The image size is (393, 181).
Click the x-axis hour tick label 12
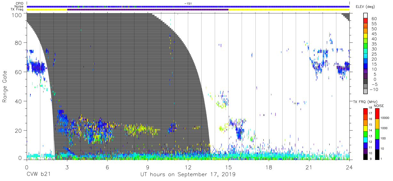click(188, 167)
